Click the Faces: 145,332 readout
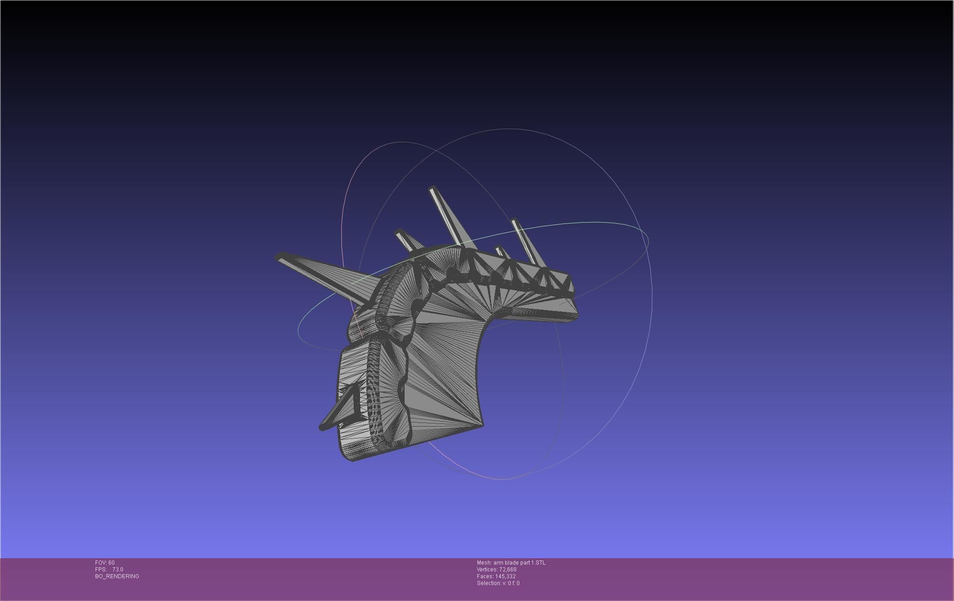This screenshot has height=601, width=954. pyautogui.click(x=496, y=576)
